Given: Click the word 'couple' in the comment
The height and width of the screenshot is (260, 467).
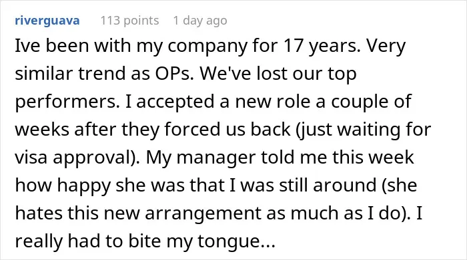Looking at the screenshot, I should 359,102.
